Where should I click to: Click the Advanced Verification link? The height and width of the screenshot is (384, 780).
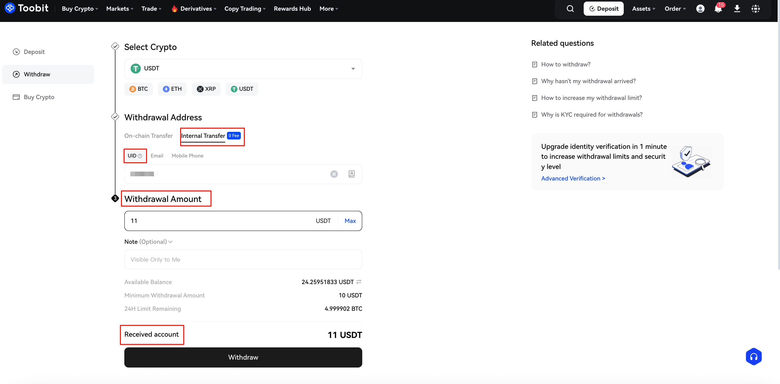tap(573, 178)
